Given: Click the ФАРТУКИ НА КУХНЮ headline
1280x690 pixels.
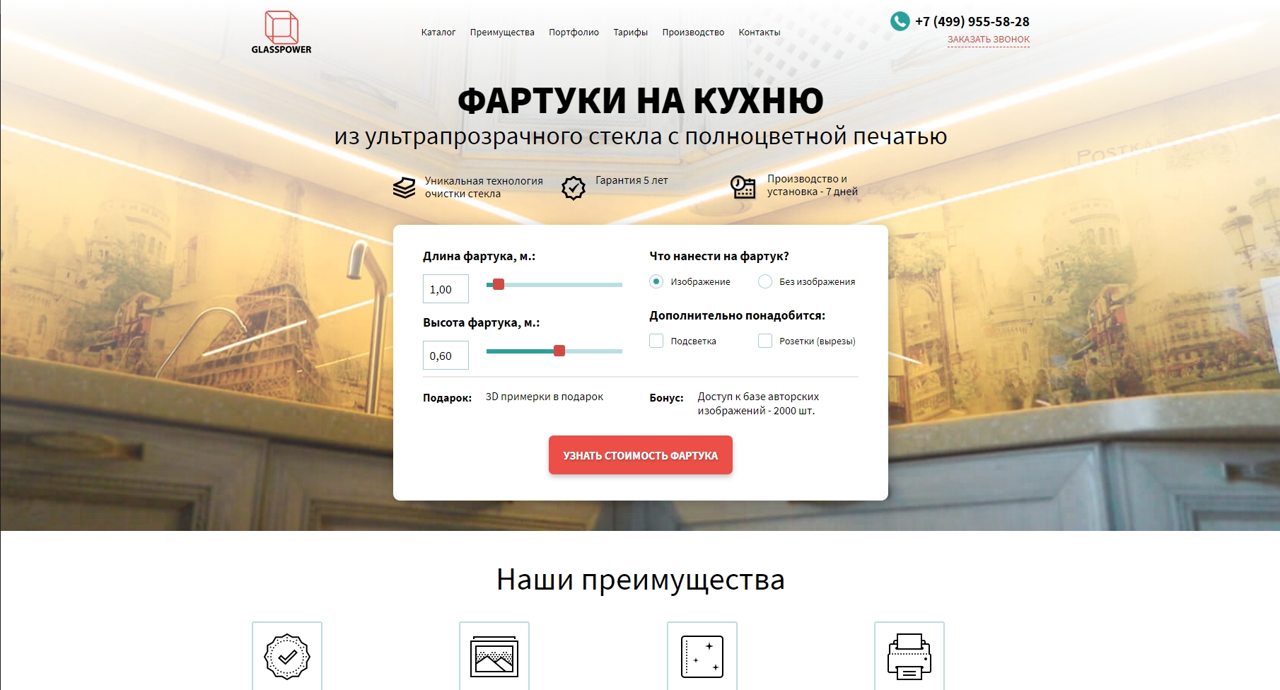Looking at the screenshot, I should coord(641,100).
